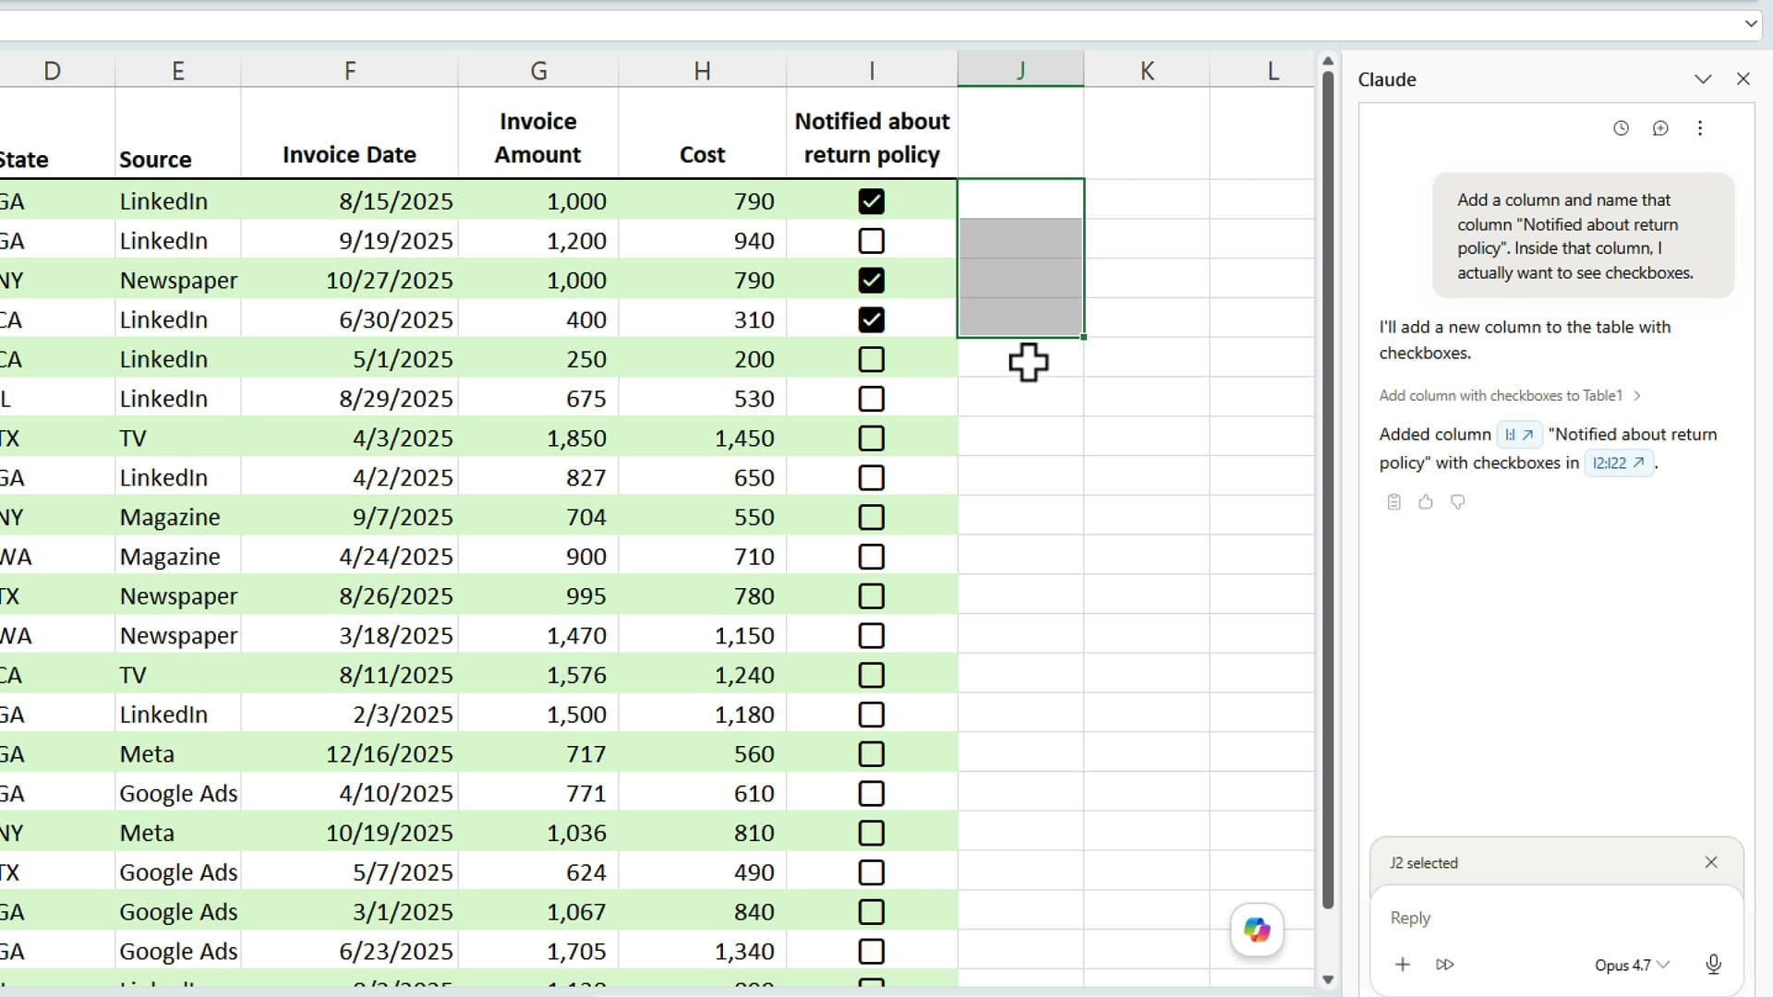Click the plus attach icon in reply box

1403,965
